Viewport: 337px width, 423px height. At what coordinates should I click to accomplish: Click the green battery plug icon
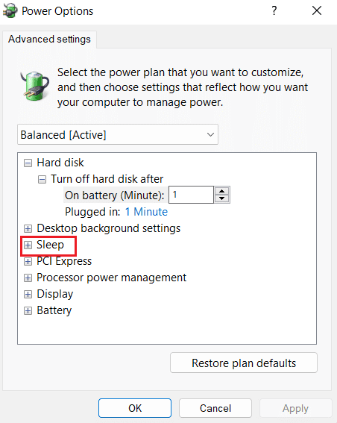pos(35,86)
